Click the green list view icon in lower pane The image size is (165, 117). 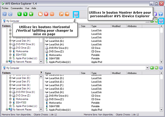(156, 68)
